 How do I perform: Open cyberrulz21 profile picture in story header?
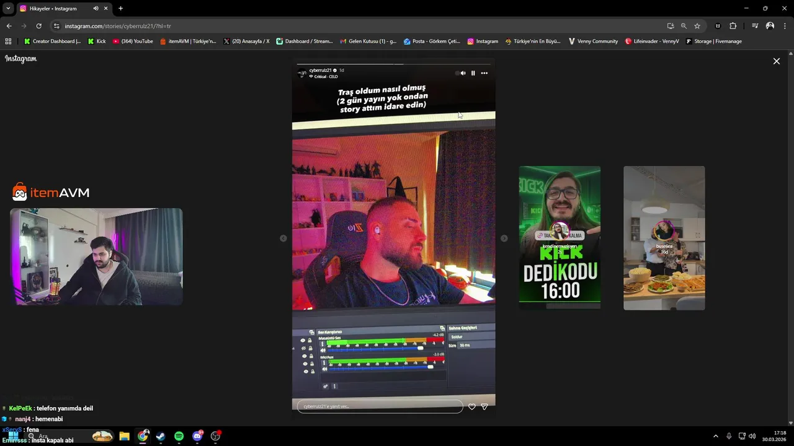point(302,73)
